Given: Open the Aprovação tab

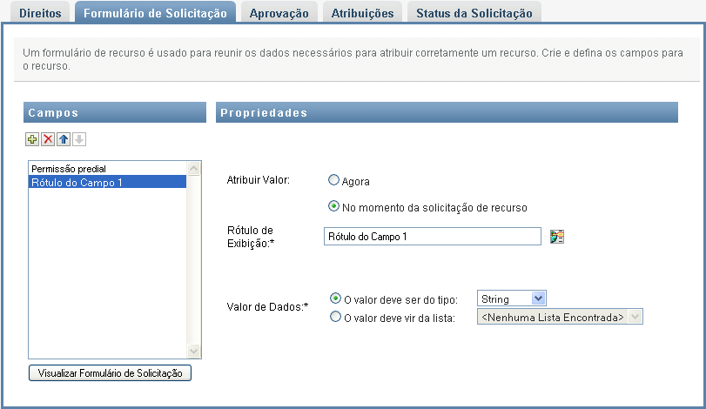Looking at the screenshot, I should click(279, 13).
